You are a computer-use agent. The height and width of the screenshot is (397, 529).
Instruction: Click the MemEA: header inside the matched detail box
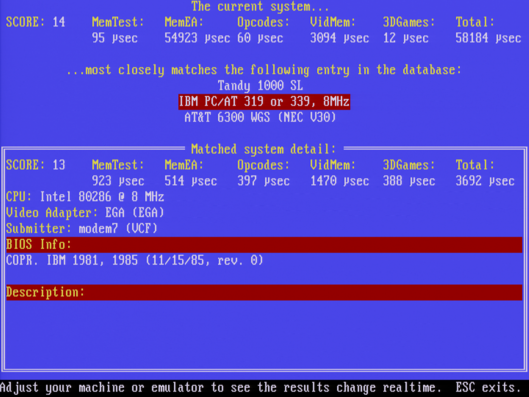(184, 165)
